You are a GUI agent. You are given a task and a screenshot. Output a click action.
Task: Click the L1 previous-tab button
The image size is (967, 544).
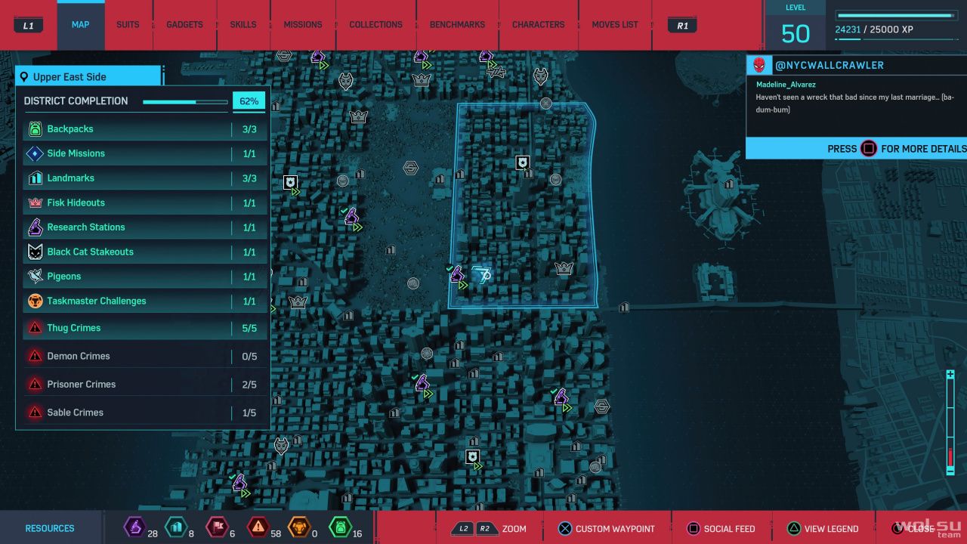(x=29, y=26)
